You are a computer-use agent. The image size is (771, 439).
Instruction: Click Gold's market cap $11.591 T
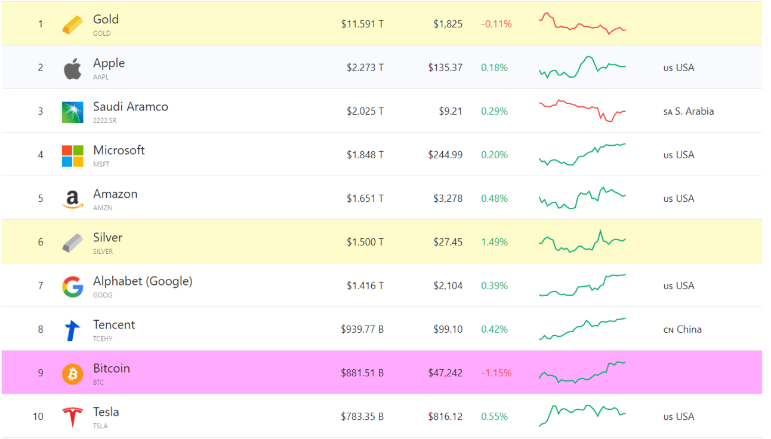[362, 24]
